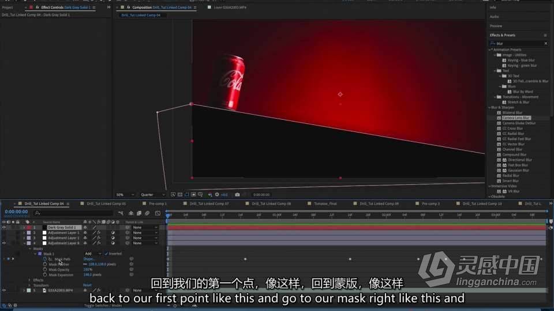Switch to Pre-comp 1 timeline tab

coord(158,204)
